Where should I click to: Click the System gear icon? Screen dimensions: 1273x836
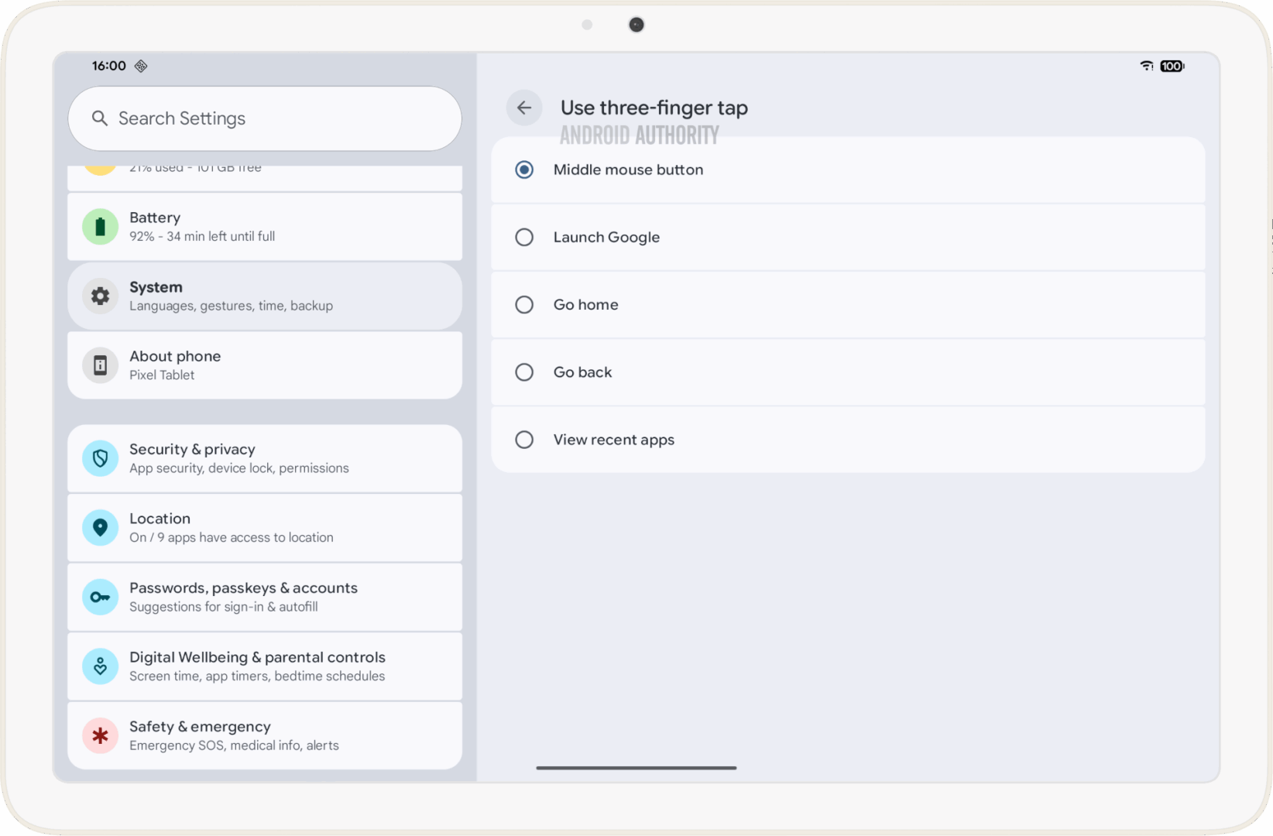click(100, 296)
